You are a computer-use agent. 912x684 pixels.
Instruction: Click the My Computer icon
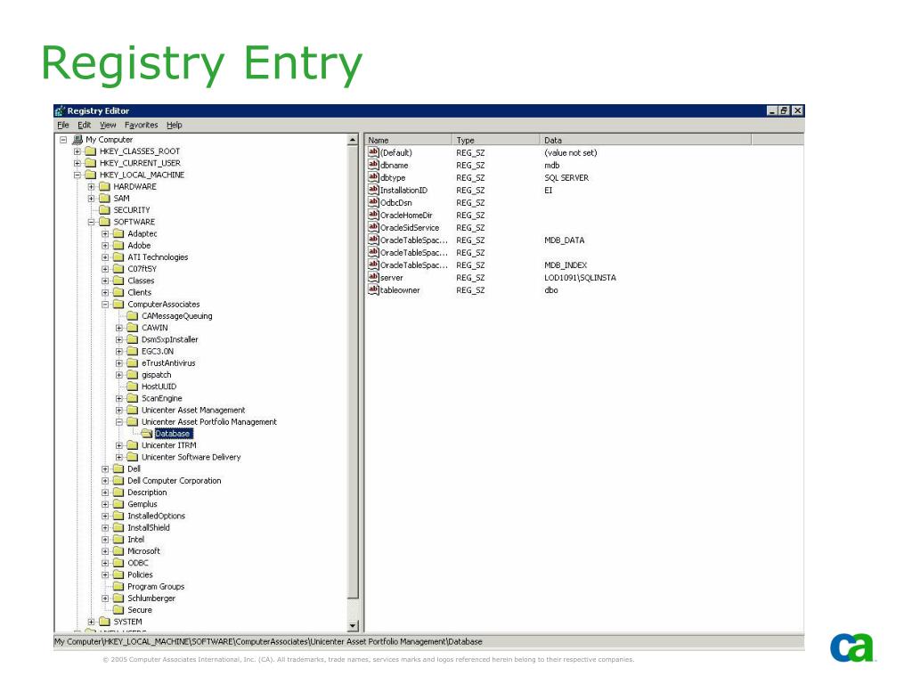point(77,140)
